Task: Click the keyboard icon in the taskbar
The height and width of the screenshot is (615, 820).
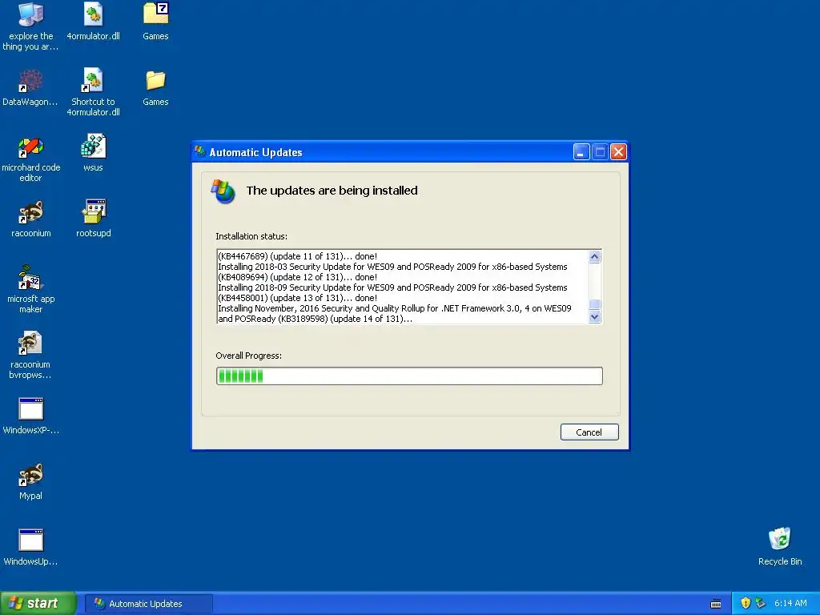Action: (716, 604)
